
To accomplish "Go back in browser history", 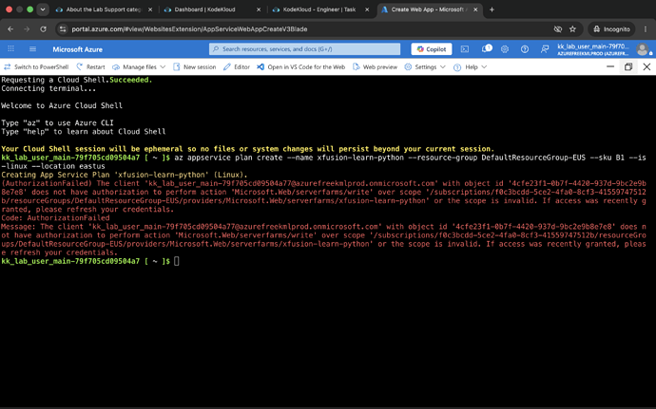I will 10,28.
